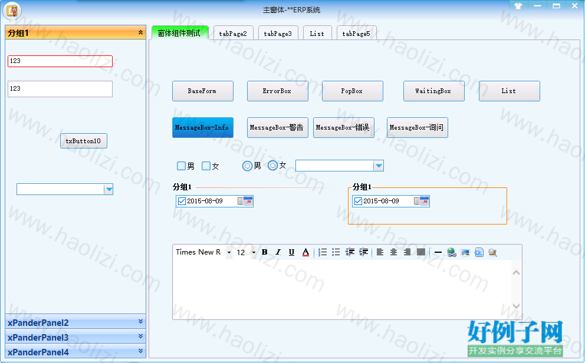The width and height of the screenshot is (585, 363).
Task: Insert a numbered list
Action: (323, 252)
